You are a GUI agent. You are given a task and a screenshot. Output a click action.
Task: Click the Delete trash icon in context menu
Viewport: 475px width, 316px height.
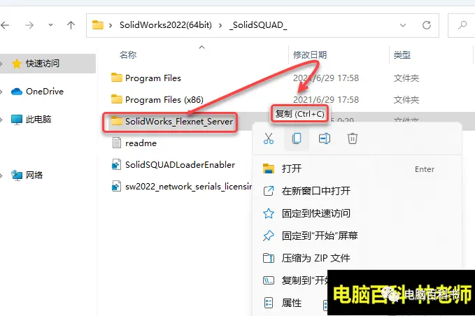click(x=353, y=138)
